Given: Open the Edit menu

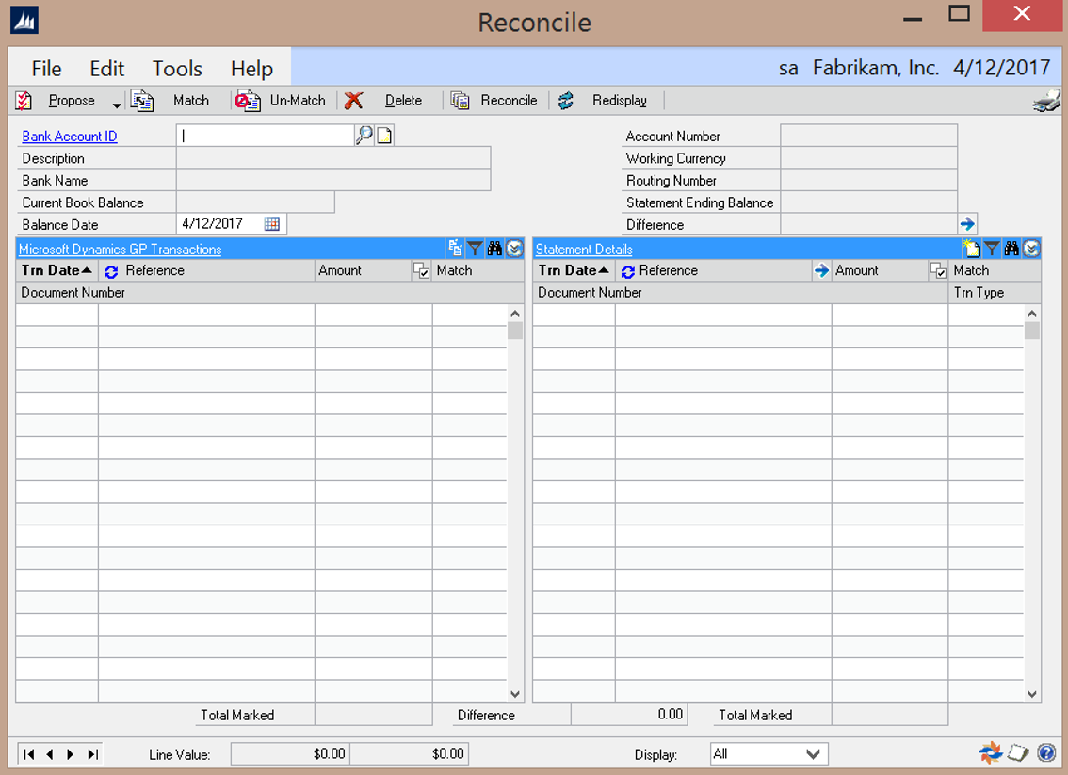Looking at the screenshot, I should click(x=106, y=69).
